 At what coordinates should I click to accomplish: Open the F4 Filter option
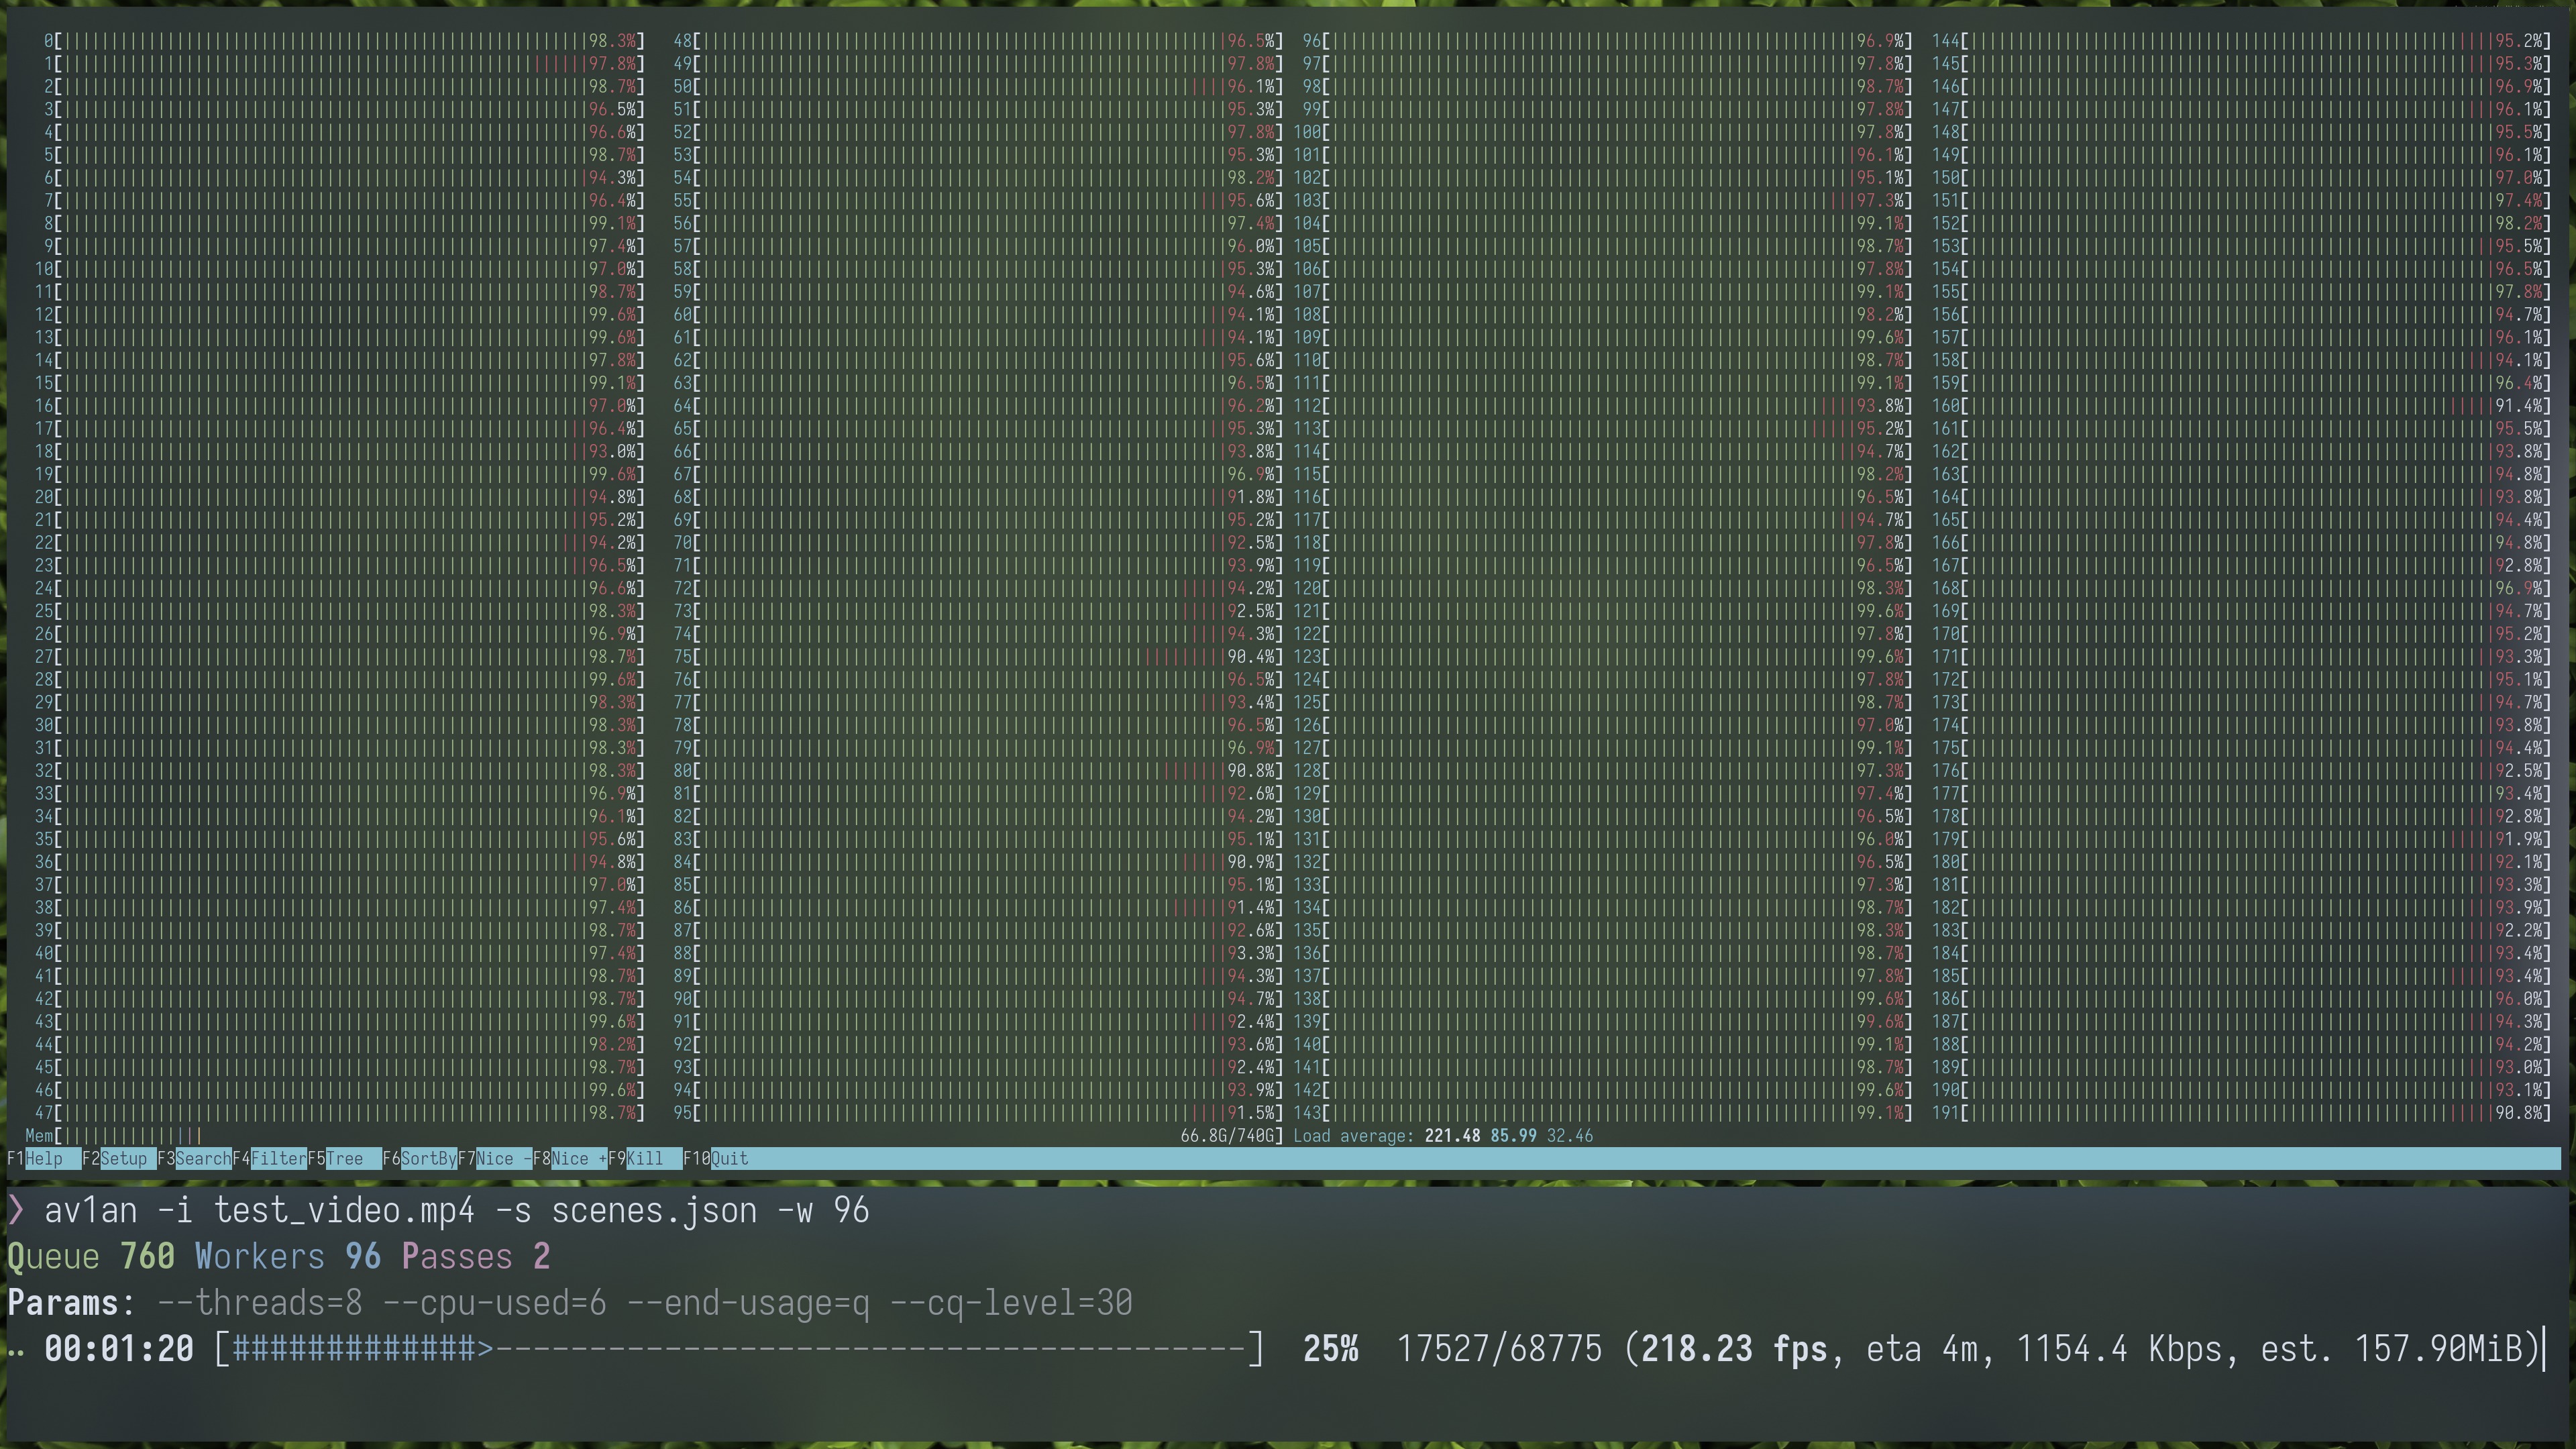pyautogui.click(x=270, y=1158)
